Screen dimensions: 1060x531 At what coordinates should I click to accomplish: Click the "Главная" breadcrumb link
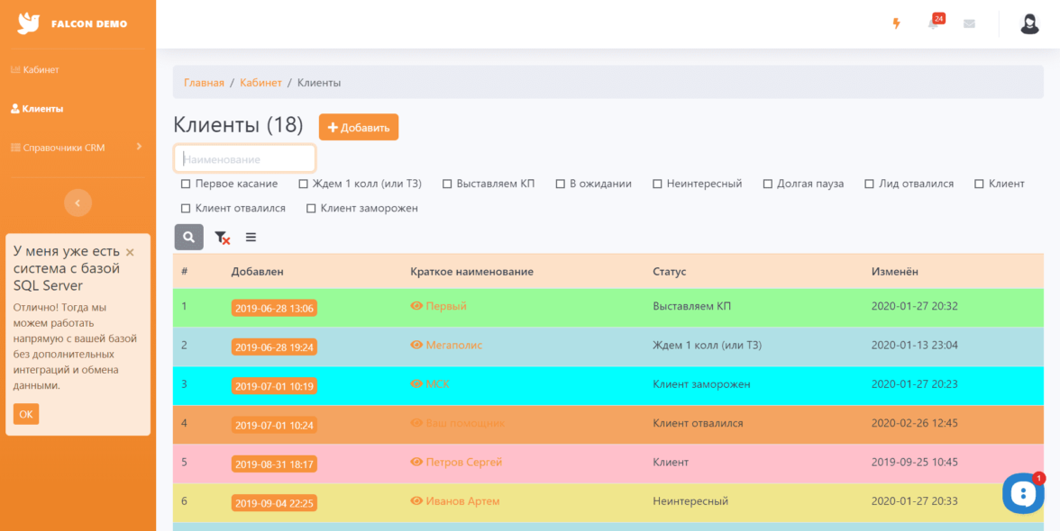click(x=204, y=83)
